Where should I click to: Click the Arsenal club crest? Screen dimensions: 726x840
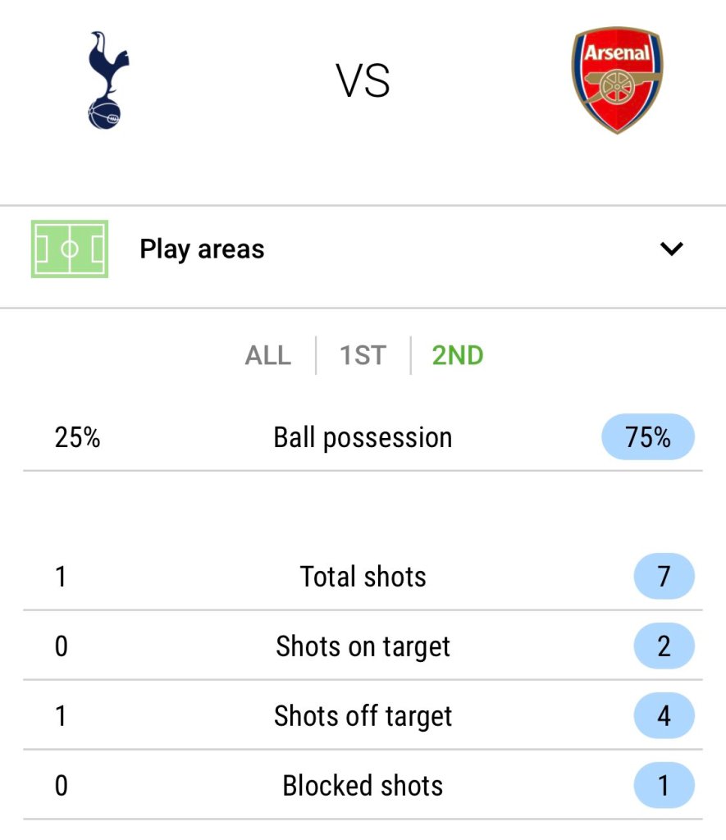pyautogui.click(x=617, y=80)
